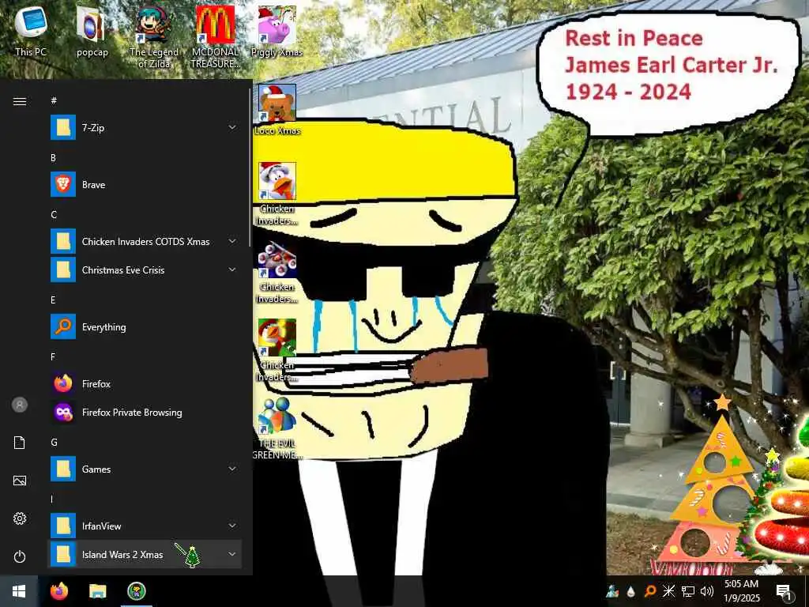Expand the Games folder chevron
Screen dimensions: 809x607
click(x=232, y=469)
